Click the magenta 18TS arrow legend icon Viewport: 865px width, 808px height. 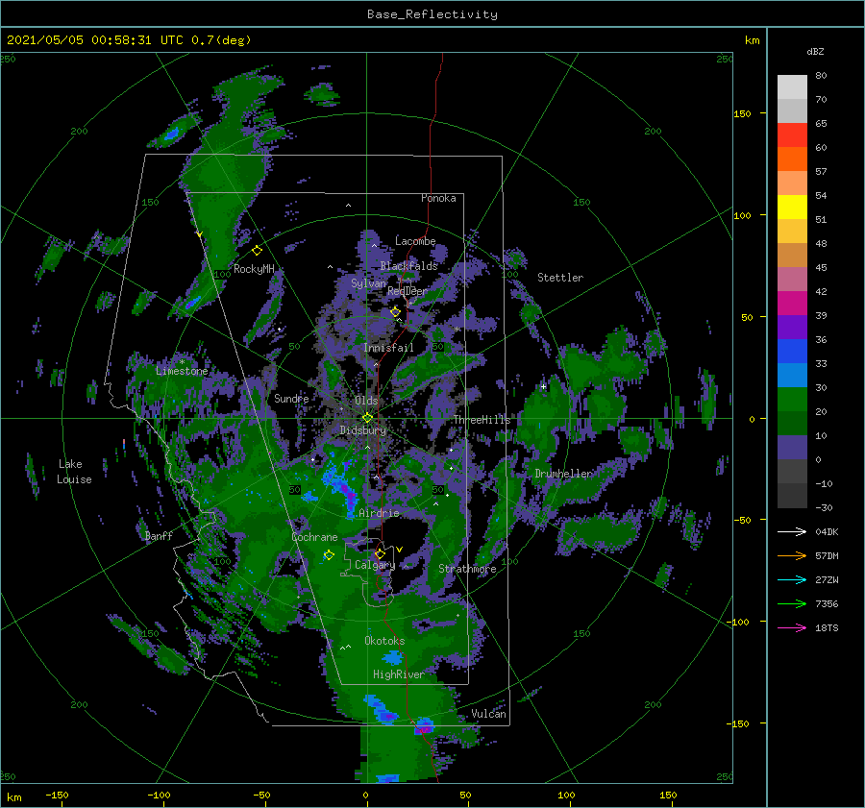tap(792, 628)
